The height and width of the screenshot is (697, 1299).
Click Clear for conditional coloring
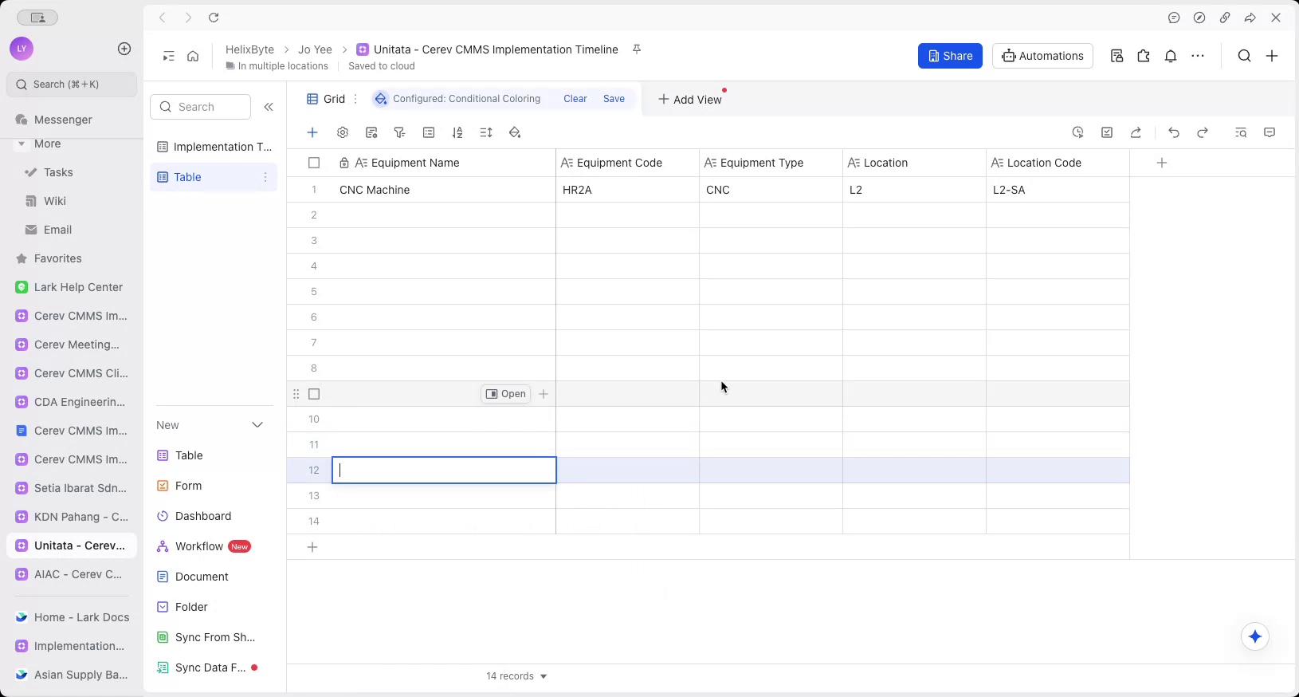tap(575, 99)
